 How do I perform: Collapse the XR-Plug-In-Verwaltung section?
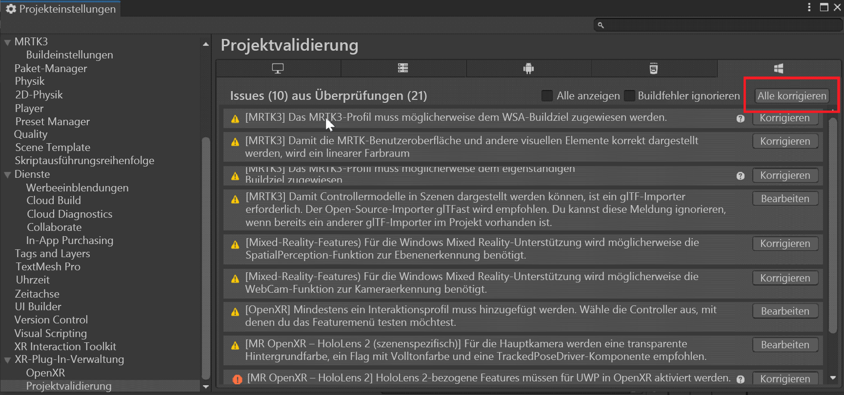(x=7, y=360)
